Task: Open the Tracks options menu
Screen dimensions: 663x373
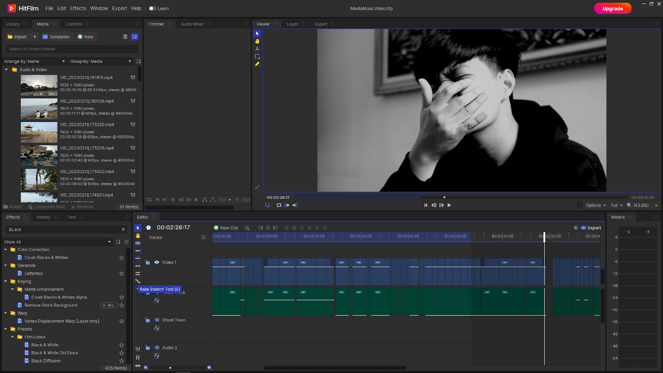Action: tap(203, 237)
